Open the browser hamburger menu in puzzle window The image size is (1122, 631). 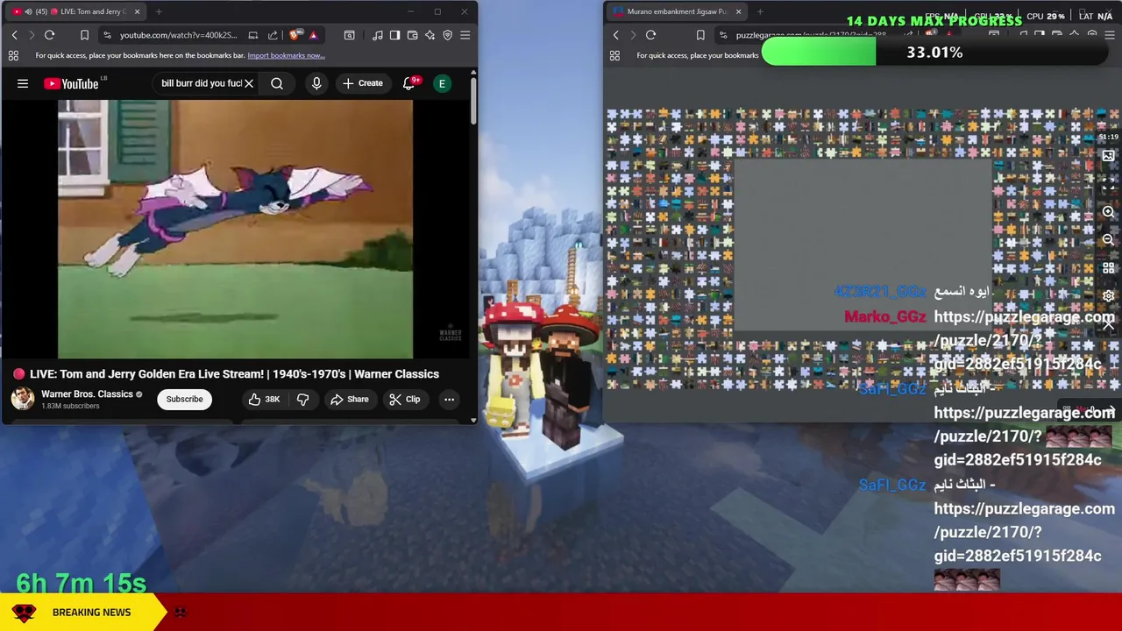pos(1110,35)
